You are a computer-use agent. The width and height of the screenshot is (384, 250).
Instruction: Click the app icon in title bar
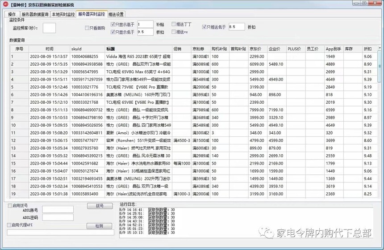click(x=5, y=4)
